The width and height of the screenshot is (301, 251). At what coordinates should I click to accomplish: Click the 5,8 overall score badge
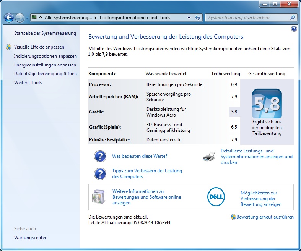tap(267, 104)
